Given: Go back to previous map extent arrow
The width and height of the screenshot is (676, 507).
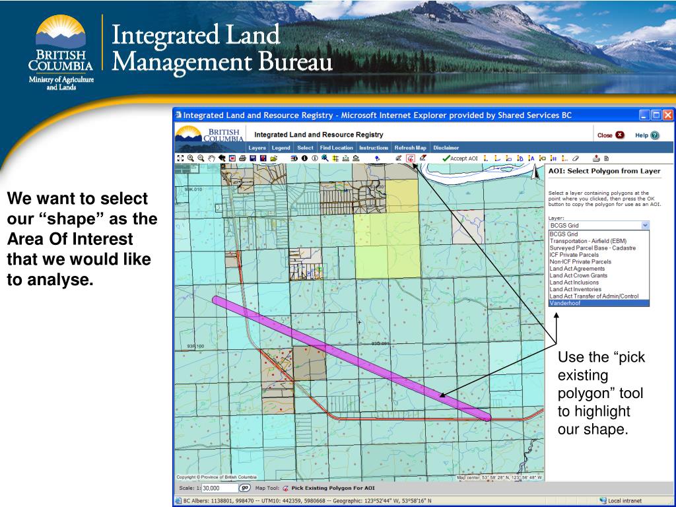Looking at the screenshot, I should [x=222, y=158].
